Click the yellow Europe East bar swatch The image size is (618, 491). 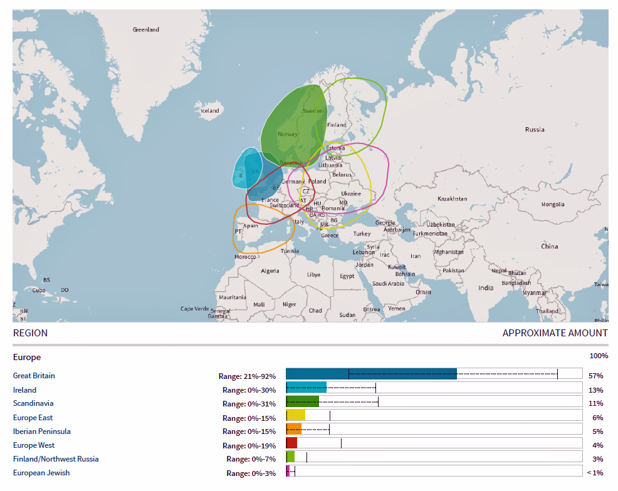coord(296,415)
